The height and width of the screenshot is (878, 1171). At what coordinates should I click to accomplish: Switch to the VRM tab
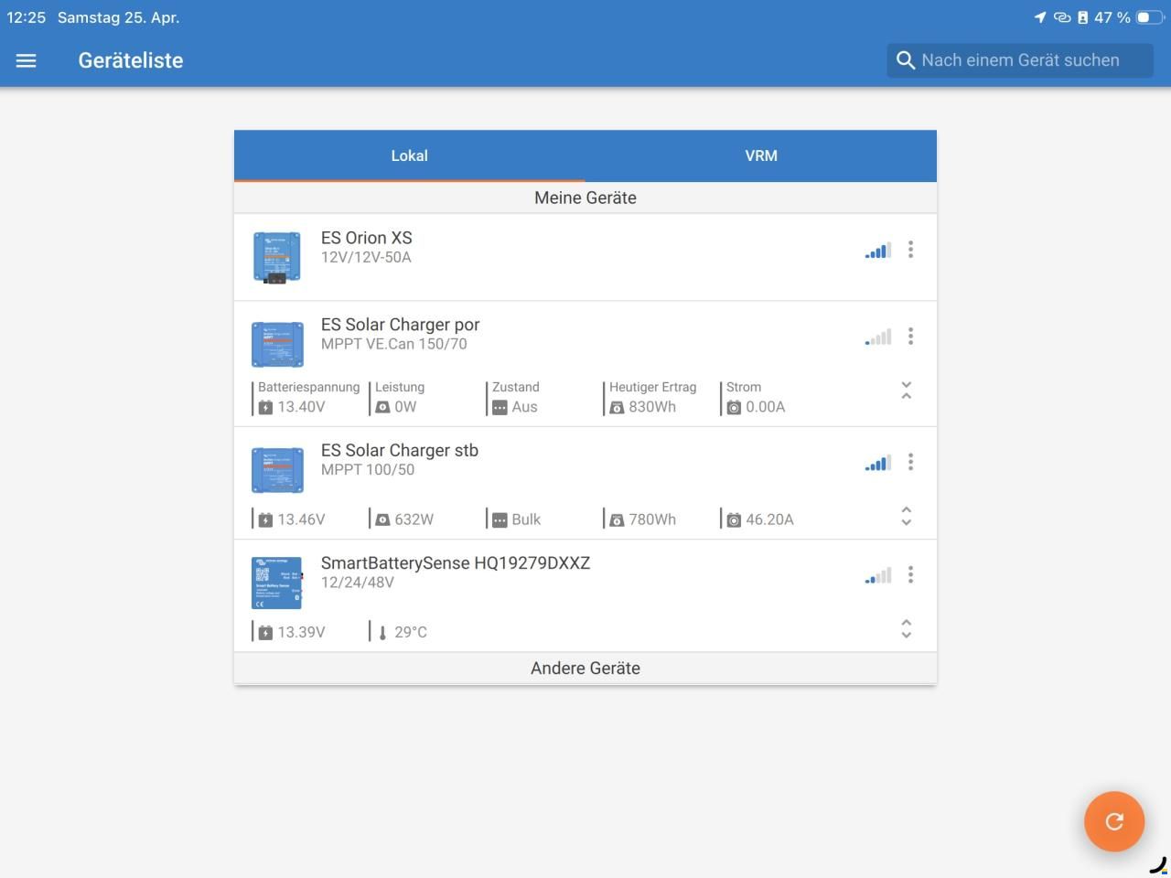click(x=761, y=155)
